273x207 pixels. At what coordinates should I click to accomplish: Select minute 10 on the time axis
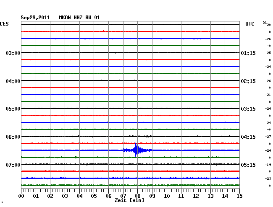(167, 196)
